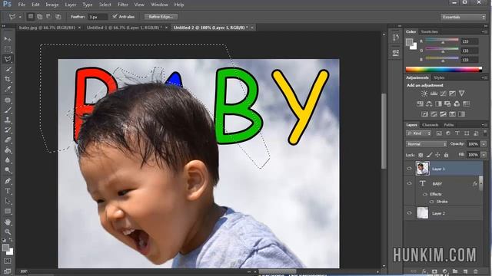Select the Quick Selection tool

point(8,69)
